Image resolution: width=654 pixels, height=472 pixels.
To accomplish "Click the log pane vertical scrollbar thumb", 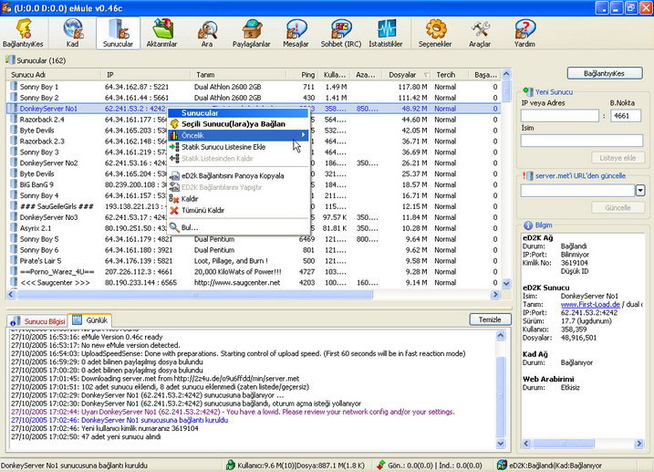I will tap(501, 396).
